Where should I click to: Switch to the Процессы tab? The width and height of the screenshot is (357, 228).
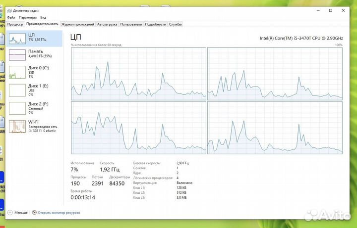[x=15, y=24]
